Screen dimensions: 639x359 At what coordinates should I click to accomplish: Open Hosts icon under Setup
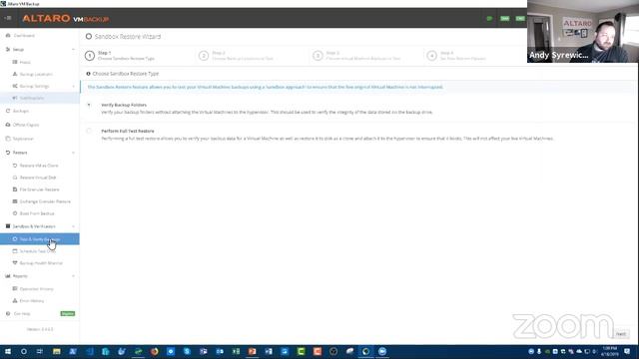15,62
